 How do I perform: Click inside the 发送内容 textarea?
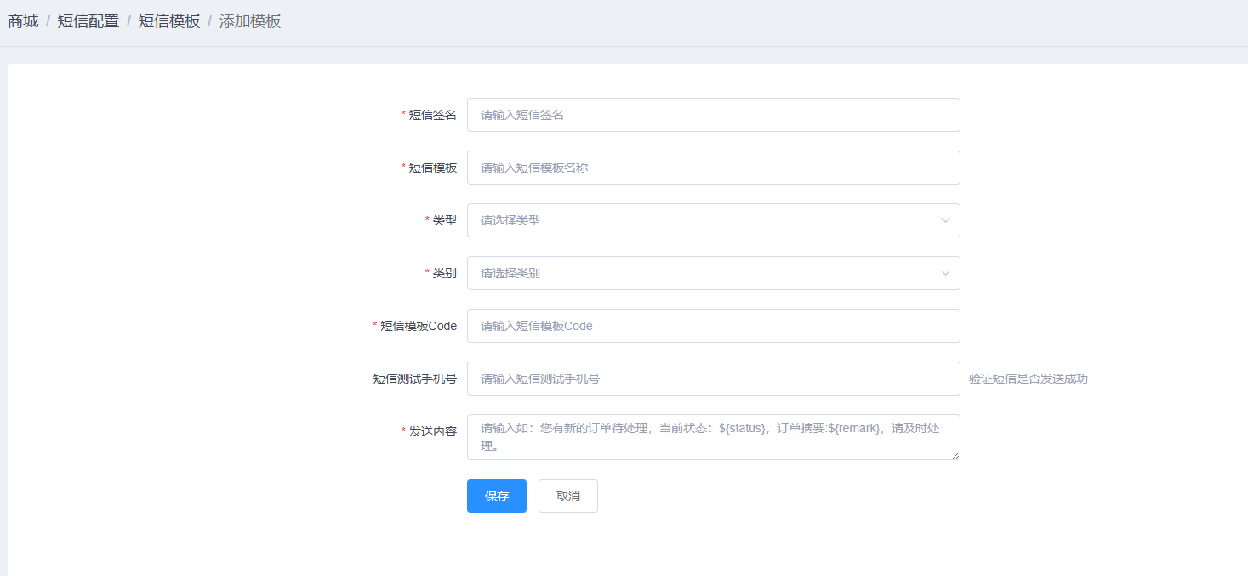(x=713, y=436)
